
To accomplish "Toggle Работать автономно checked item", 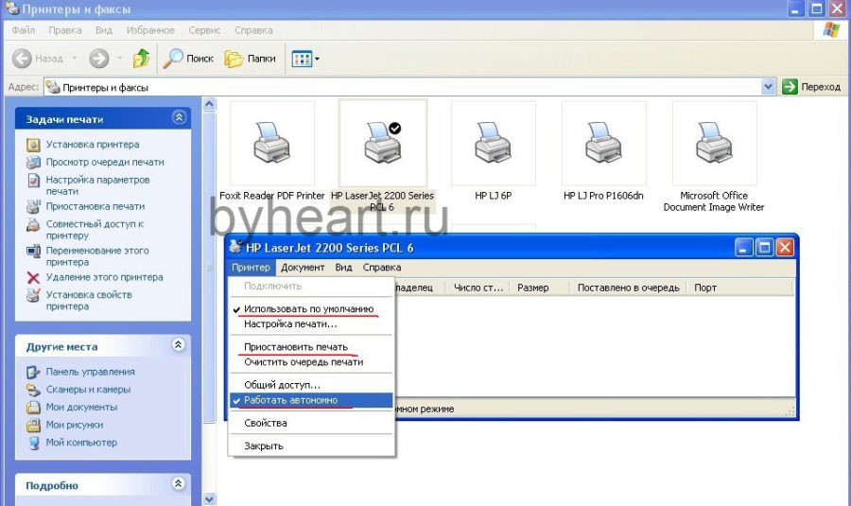I will 310,400.
